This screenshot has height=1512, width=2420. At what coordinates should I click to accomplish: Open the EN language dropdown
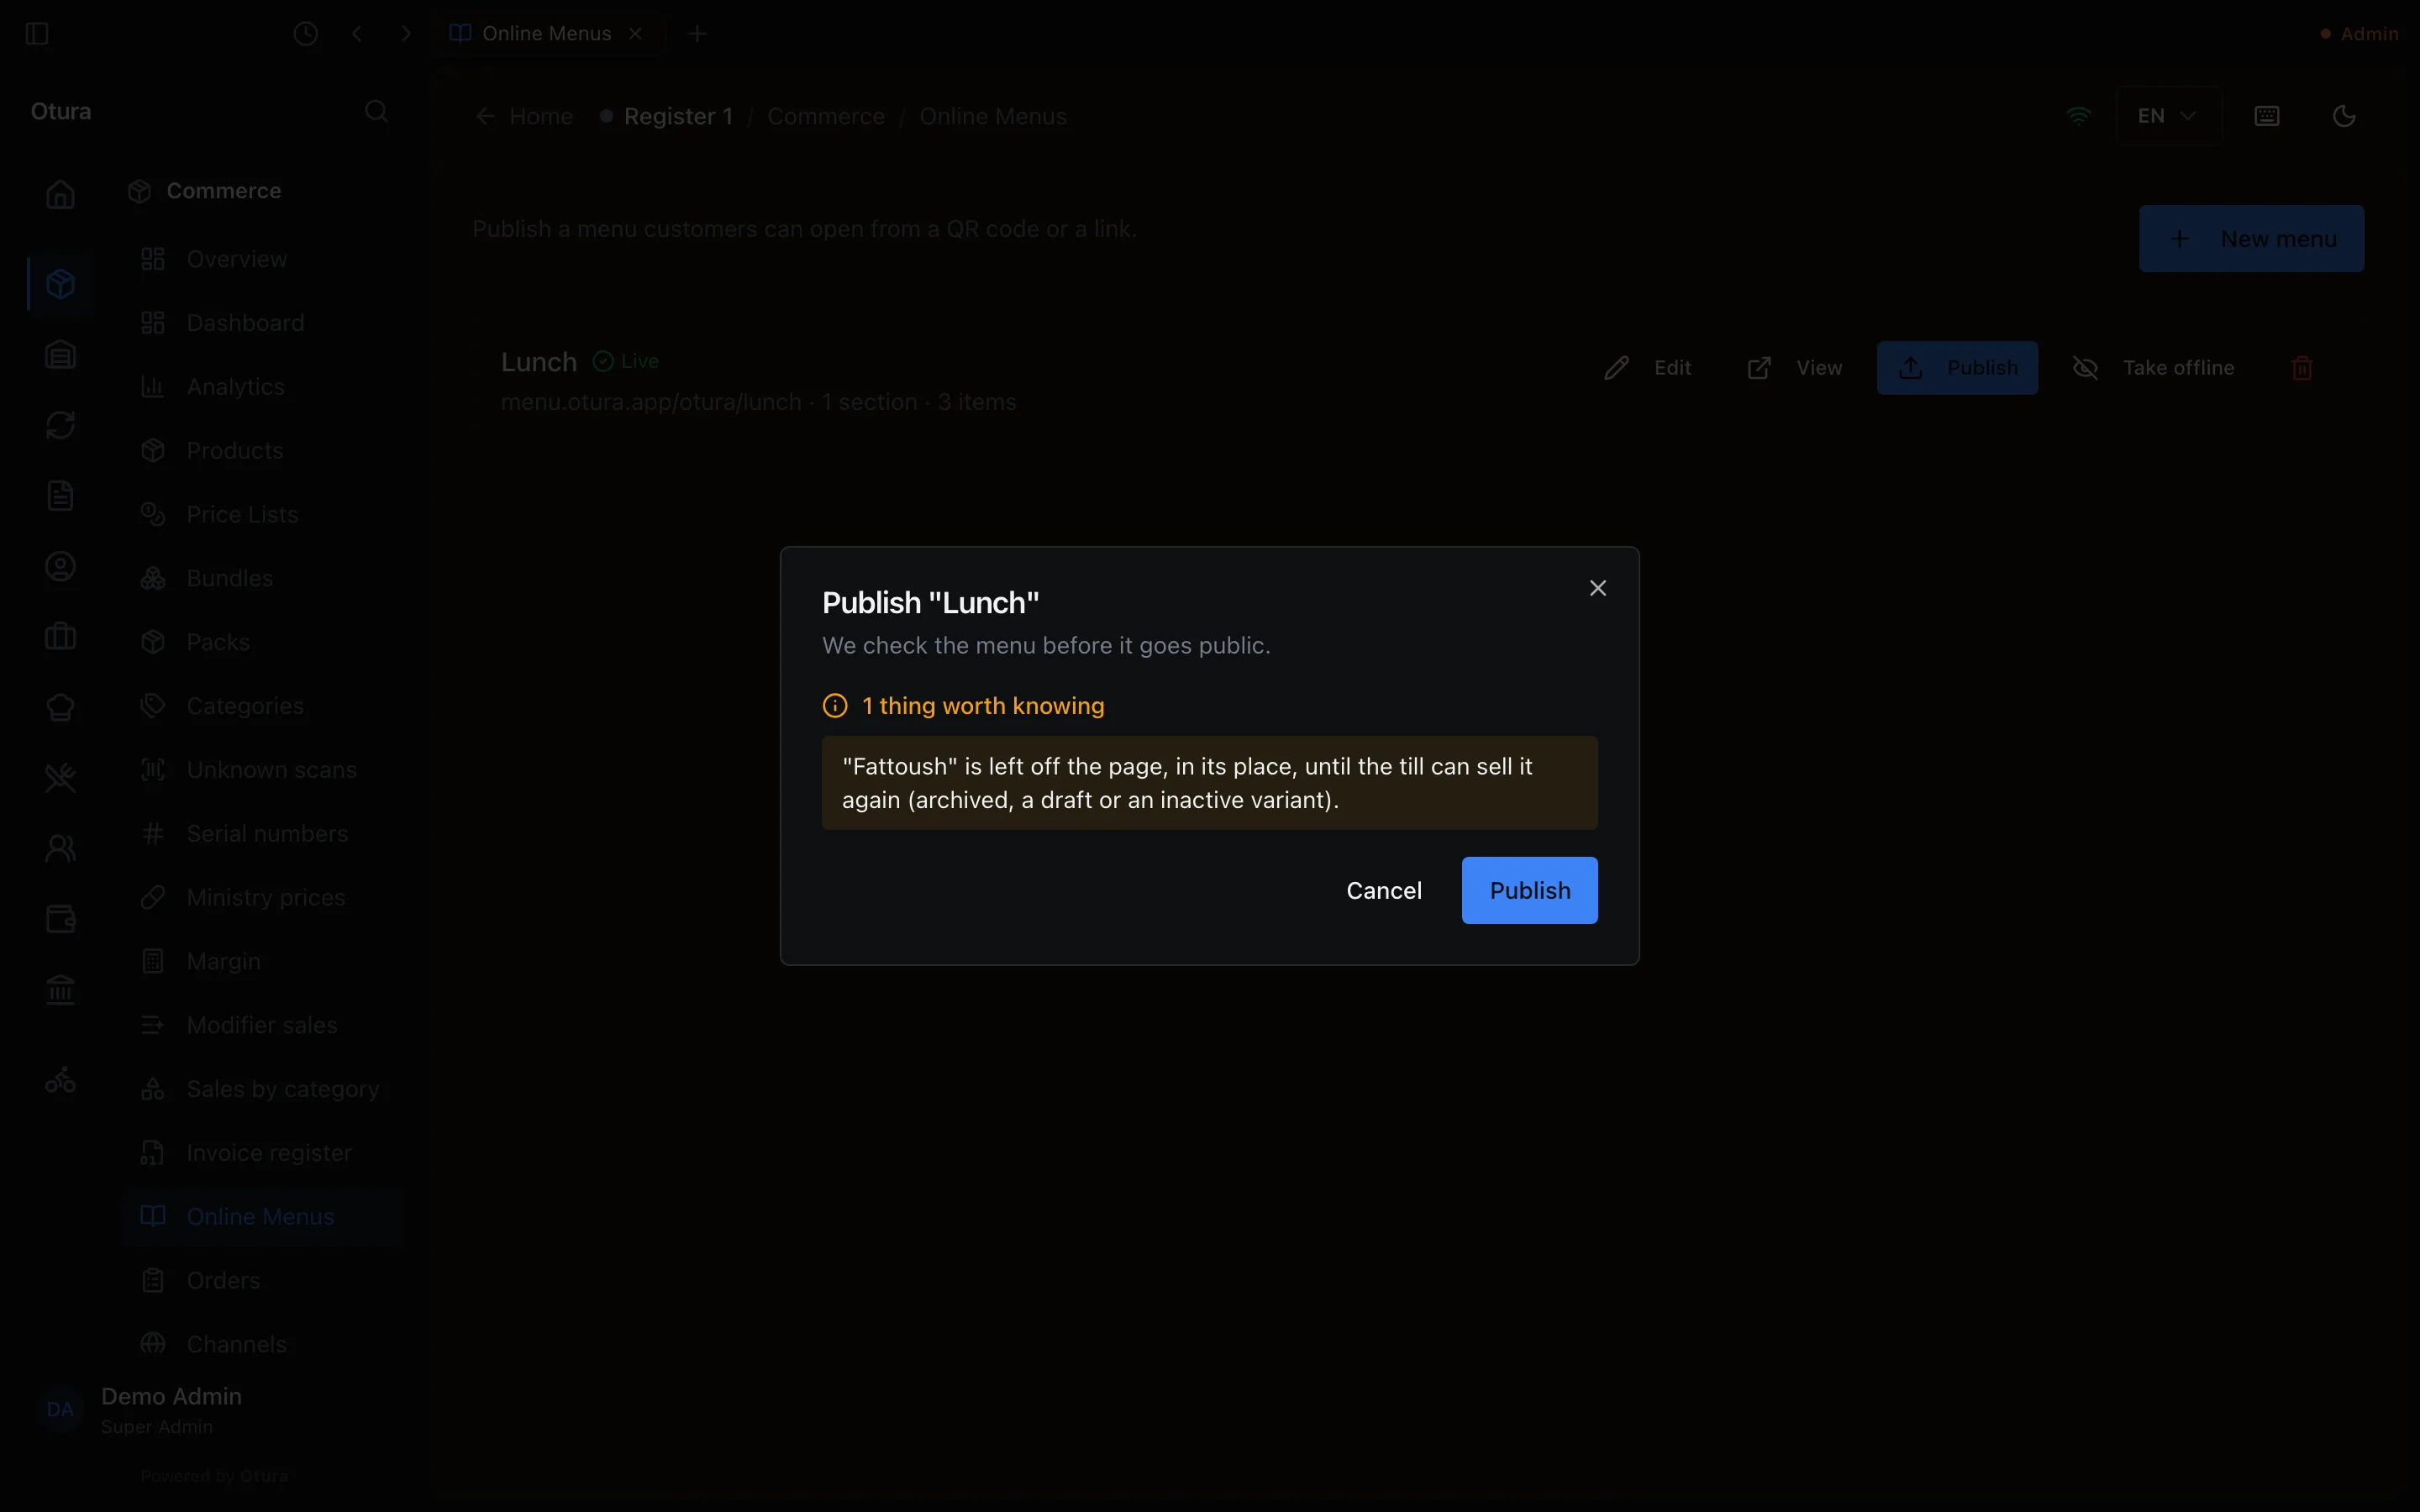tap(2167, 116)
